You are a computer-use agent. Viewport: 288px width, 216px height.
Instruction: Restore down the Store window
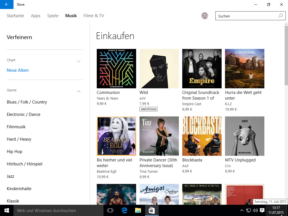[269, 4]
